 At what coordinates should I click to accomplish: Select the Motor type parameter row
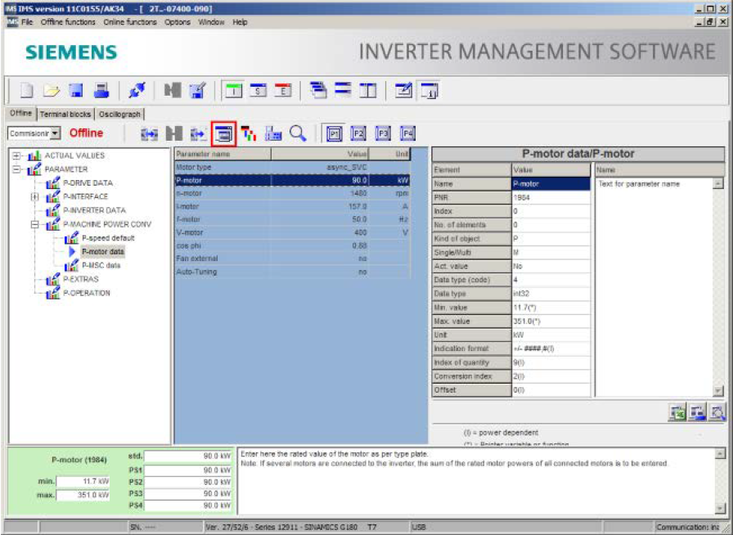(293, 168)
